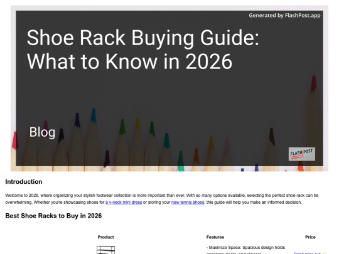Click the shoe rack product image
Image resolution: width=339 pixels, height=254 pixels.
click(105, 250)
